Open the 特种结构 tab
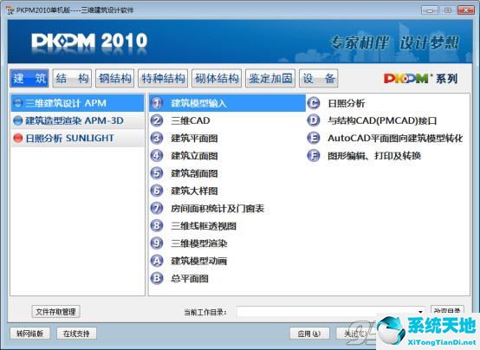The width and height of the screenshot is (480, 350). [x=163, y=78]
